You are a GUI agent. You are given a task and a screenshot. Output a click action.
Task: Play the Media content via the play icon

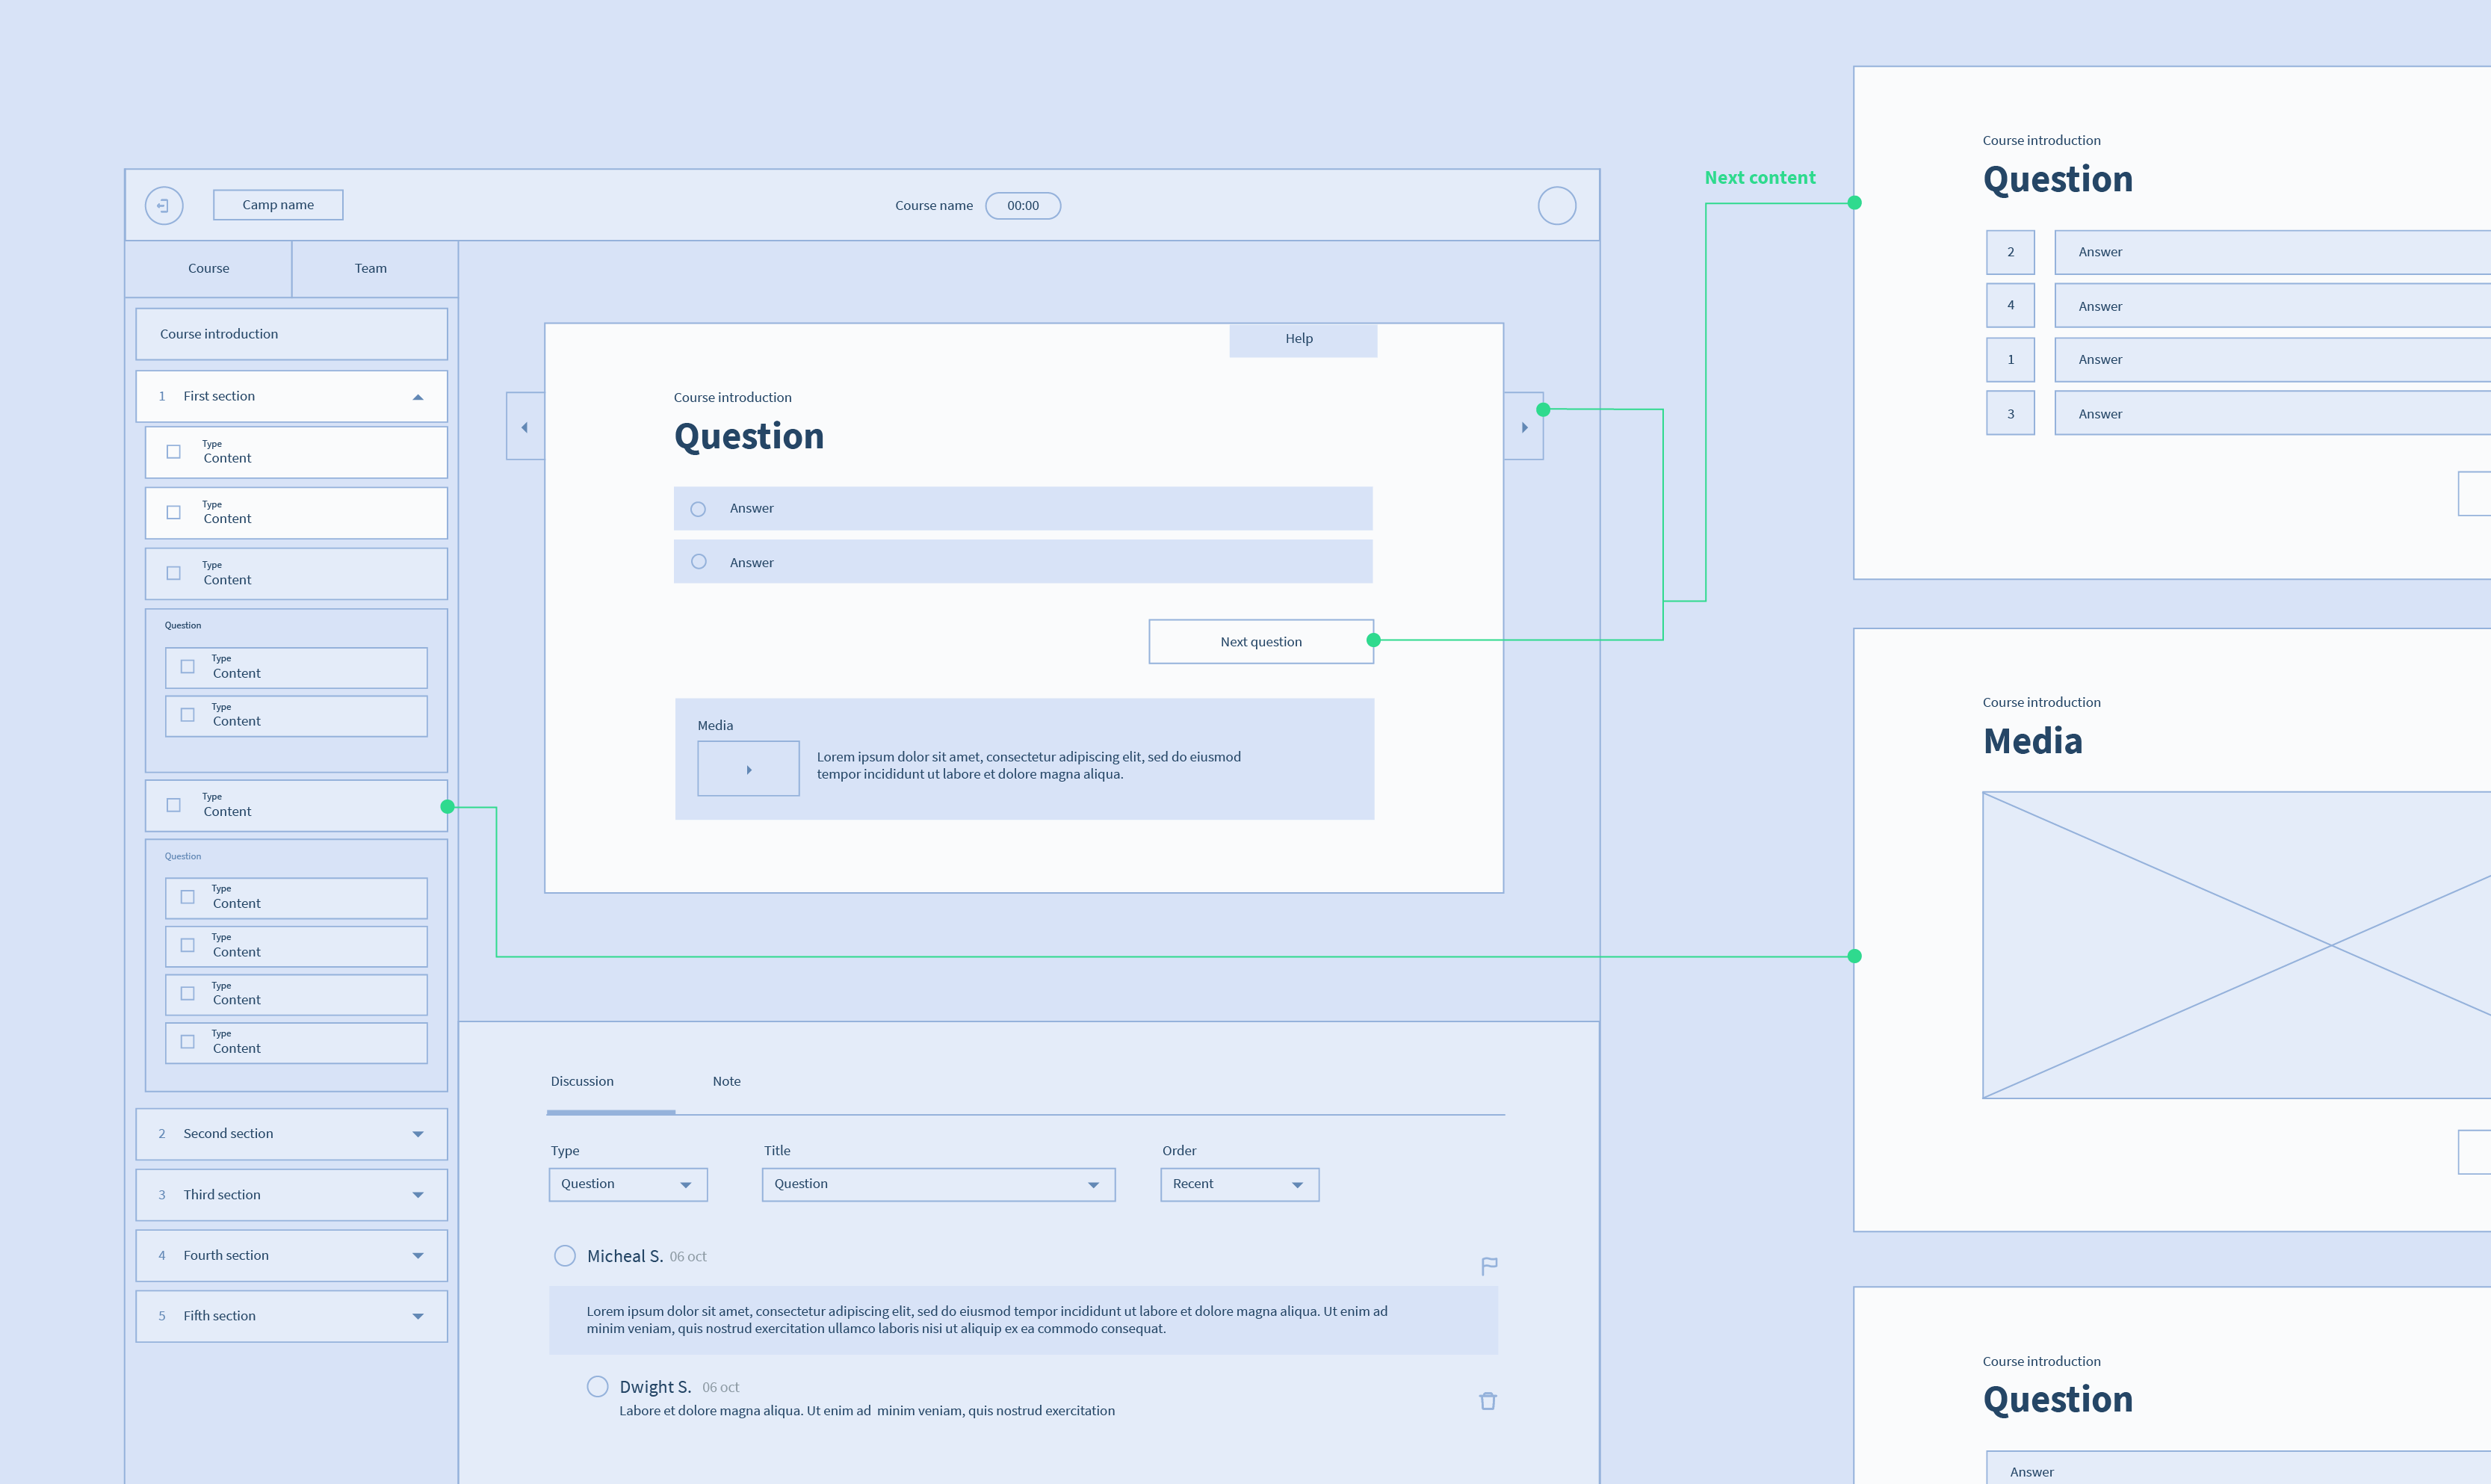coord(748,768)
